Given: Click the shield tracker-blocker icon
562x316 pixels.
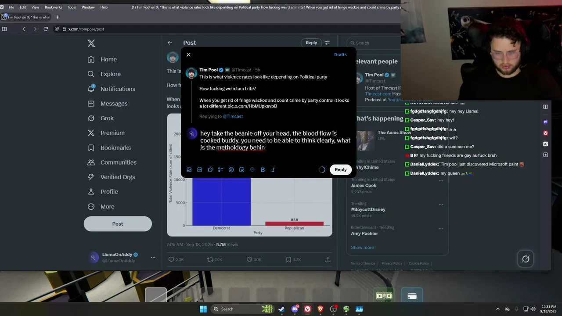Looking at the screenshot, I should click(x=57, y=29).
